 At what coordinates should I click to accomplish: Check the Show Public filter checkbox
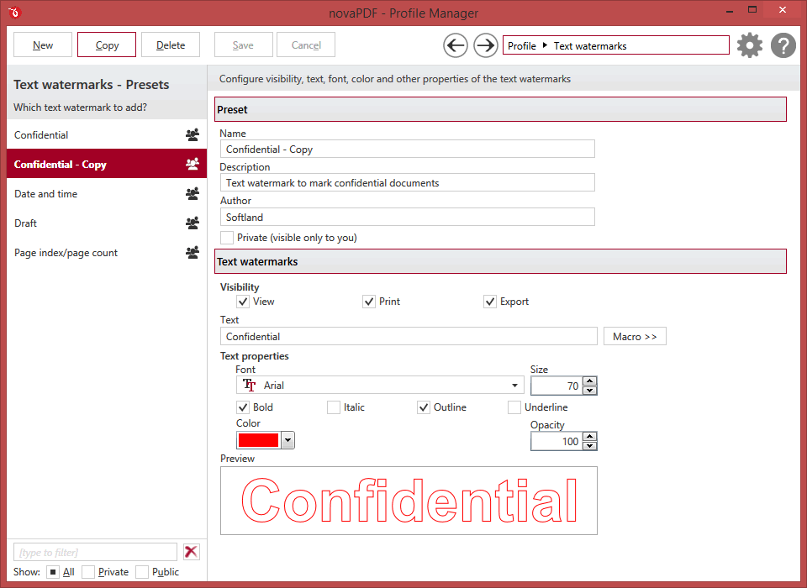click(x=142, y=572)
